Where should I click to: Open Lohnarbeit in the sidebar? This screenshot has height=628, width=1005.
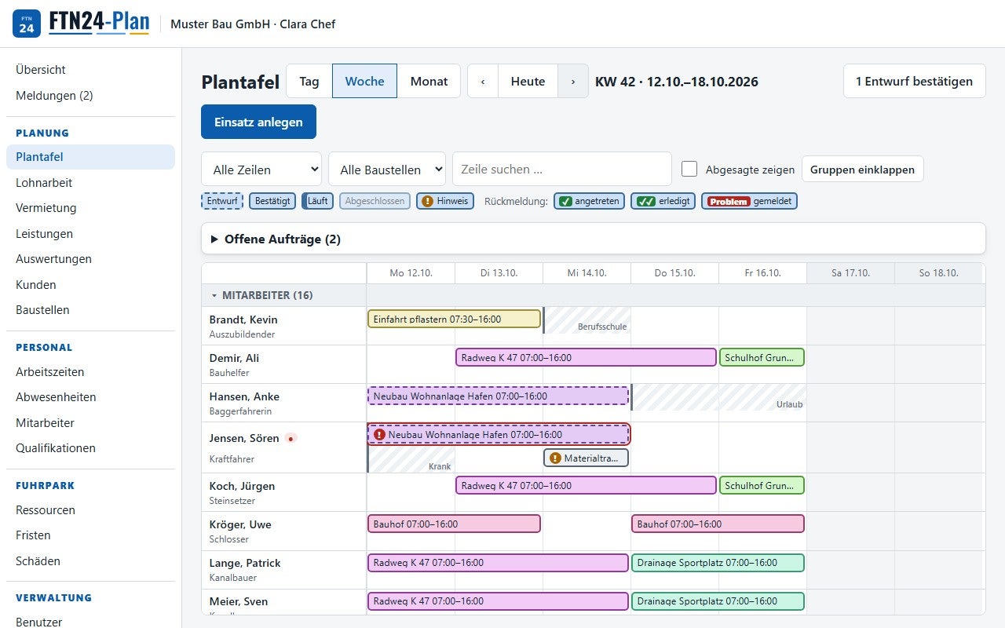coord(90,183)
